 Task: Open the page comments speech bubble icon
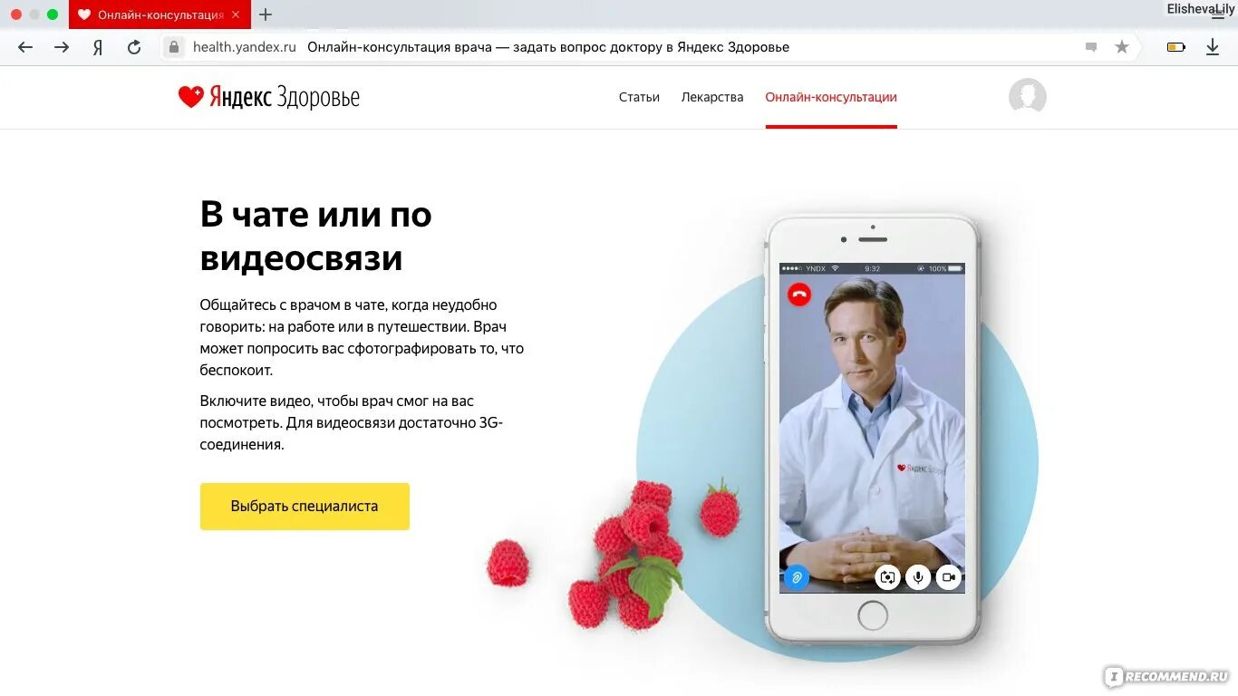(x=1091, y=47)
